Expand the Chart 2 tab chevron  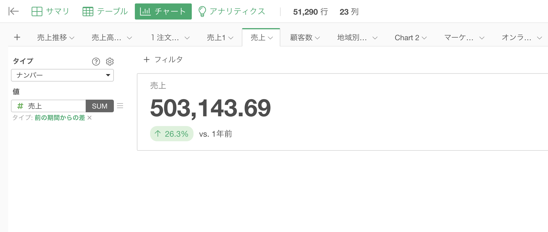tap(424, 38)
